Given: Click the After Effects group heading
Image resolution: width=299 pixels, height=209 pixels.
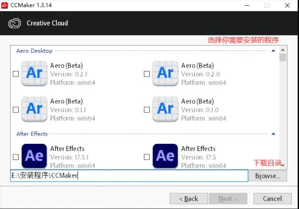Looking at the screenshot, I should coord(32,134).
